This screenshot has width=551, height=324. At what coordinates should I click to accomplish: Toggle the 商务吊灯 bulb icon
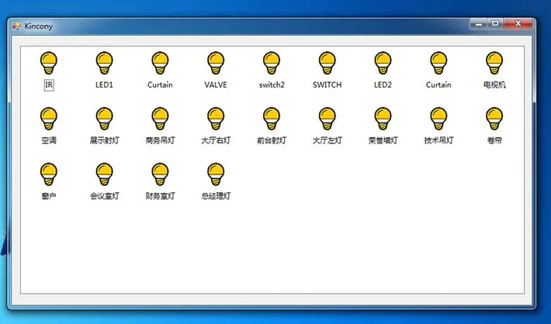click(160, 119)
